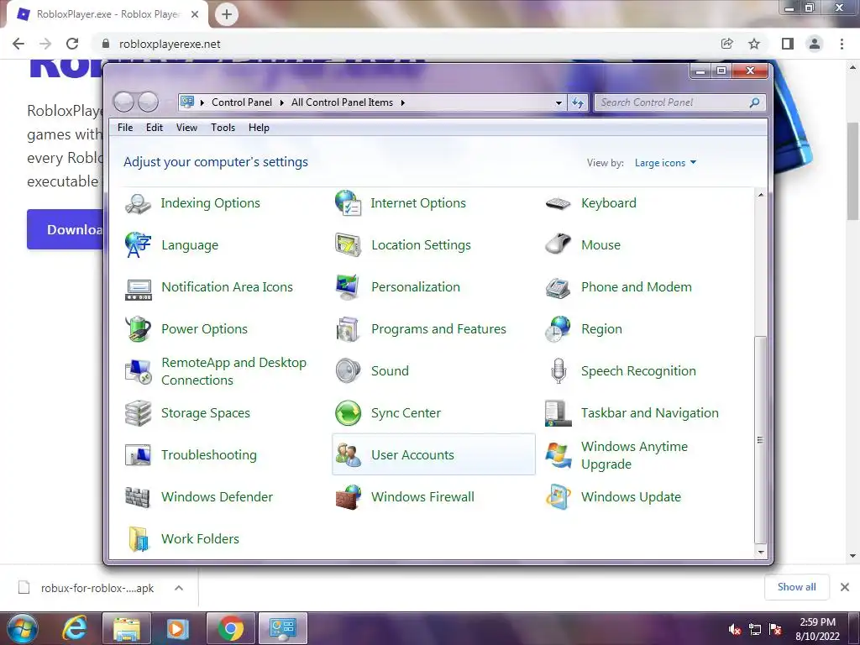Open the Sound speaker icon
The height and width of the screenshot is (645, 860).
pos(348,370)
